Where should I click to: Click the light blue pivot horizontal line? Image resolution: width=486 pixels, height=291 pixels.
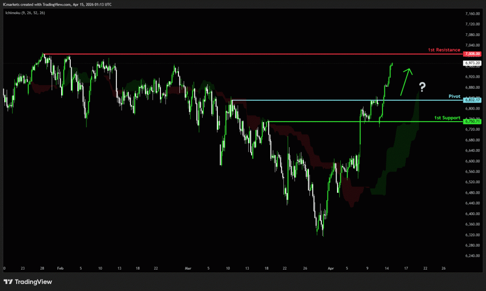pyautogui.click(x=308, y=100)
